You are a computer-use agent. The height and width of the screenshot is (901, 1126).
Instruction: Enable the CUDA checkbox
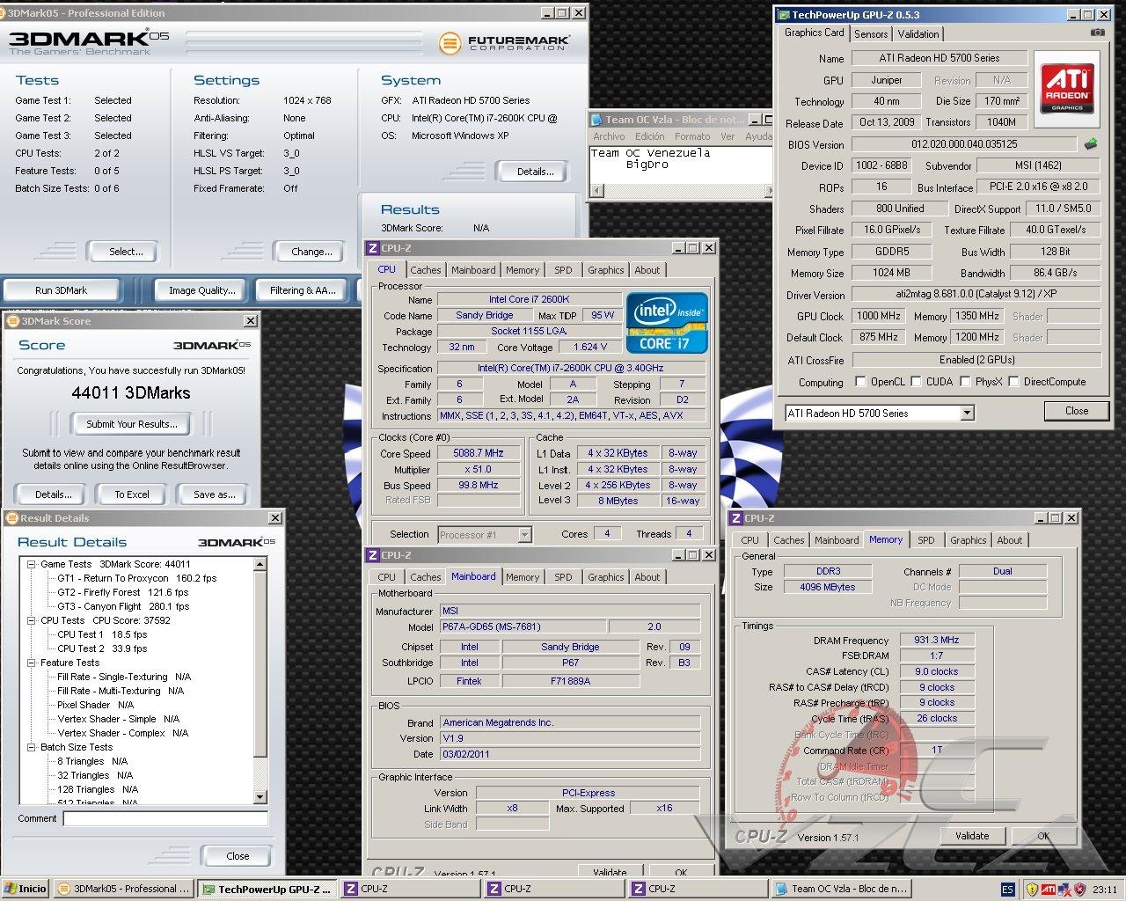(x=917, y=382)
